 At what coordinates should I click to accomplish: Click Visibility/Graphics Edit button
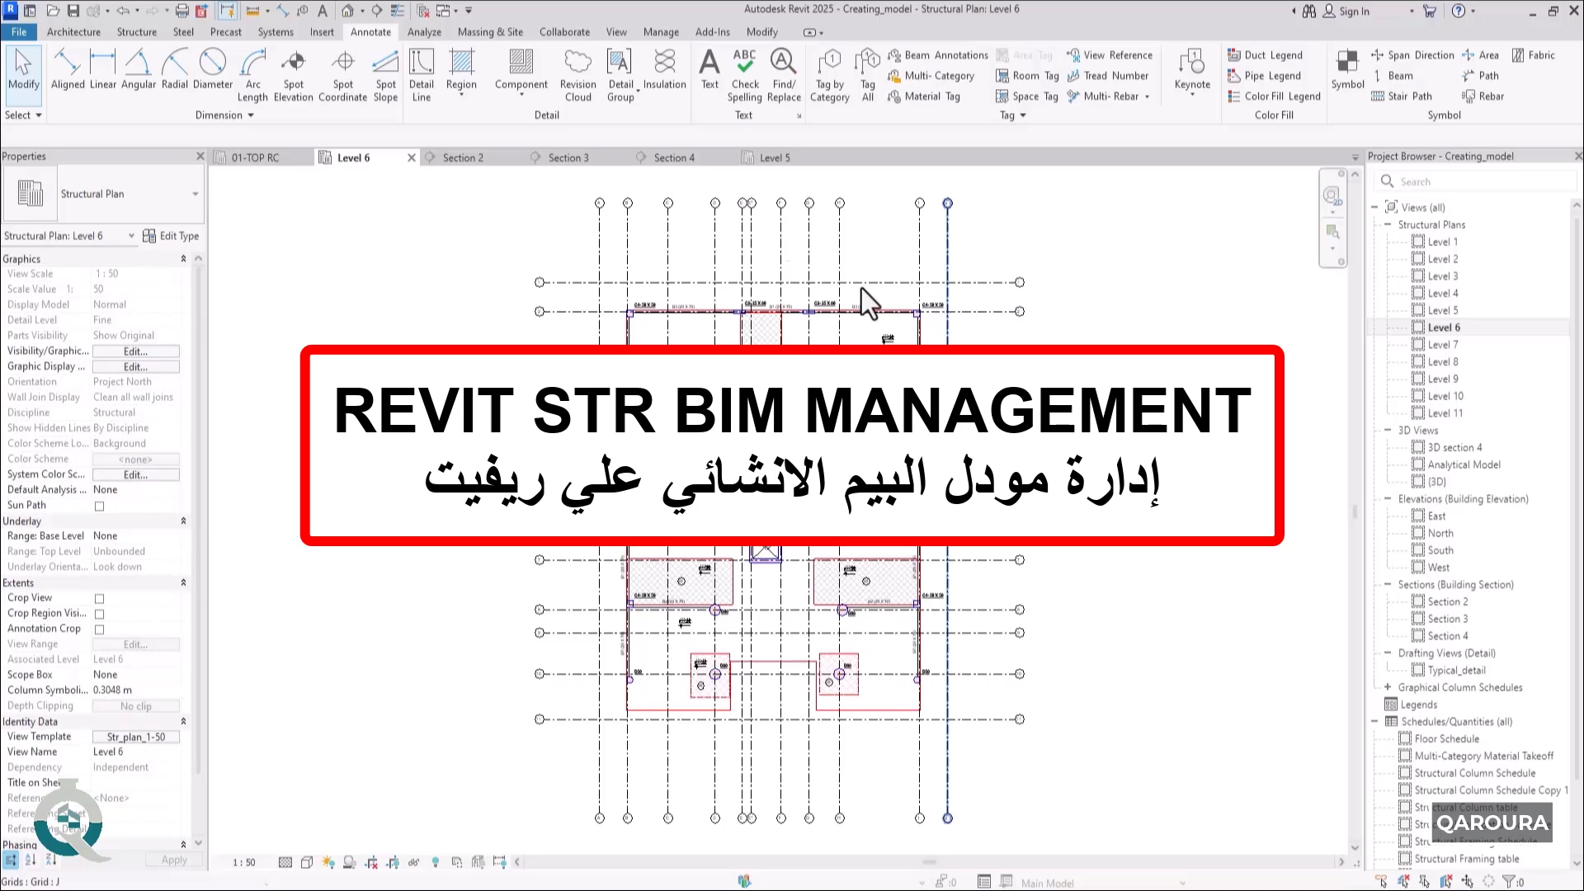pyautogui.click(x=135, y=351)
